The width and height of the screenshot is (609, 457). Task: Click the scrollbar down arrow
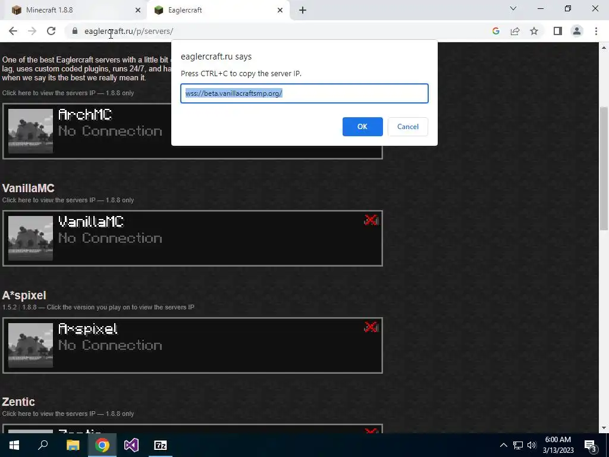[x=604, y=428]
